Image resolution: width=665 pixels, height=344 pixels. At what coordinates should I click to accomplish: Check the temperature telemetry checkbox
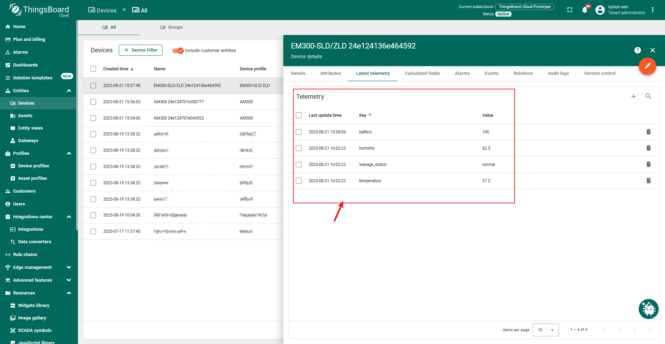[299, 181]
